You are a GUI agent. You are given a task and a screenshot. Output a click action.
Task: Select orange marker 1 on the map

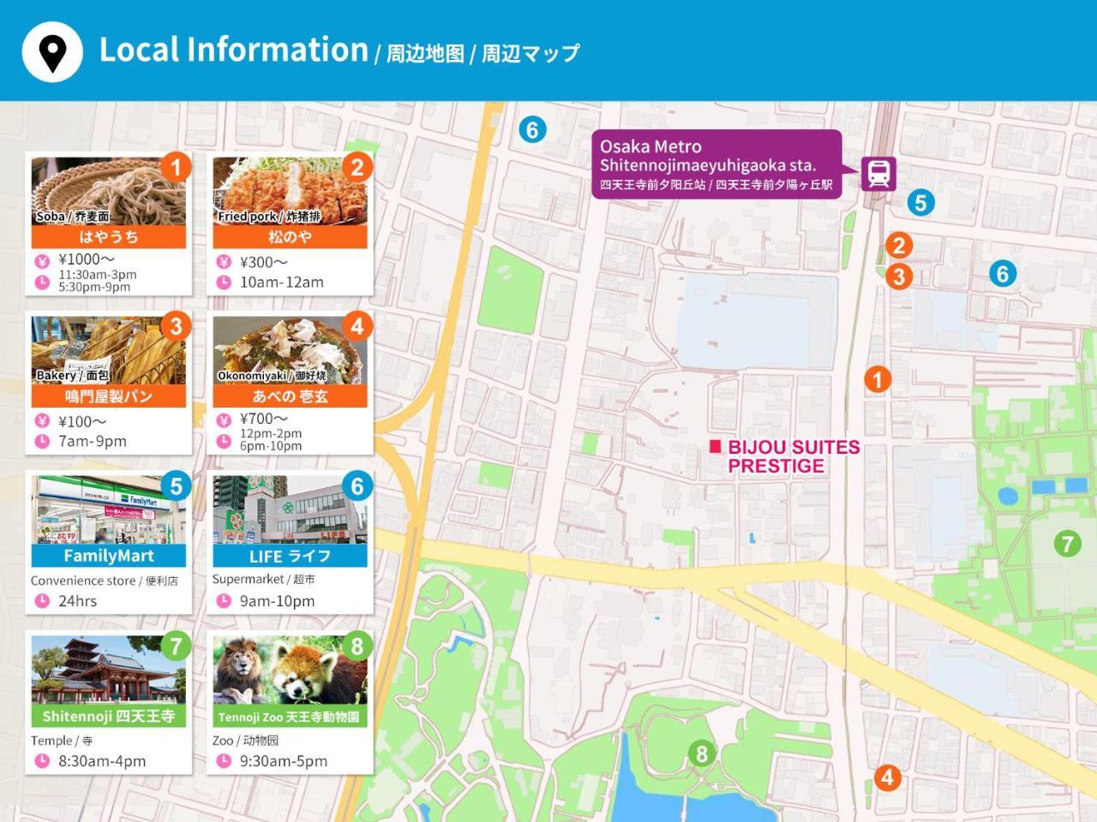[x=877, y=379]
